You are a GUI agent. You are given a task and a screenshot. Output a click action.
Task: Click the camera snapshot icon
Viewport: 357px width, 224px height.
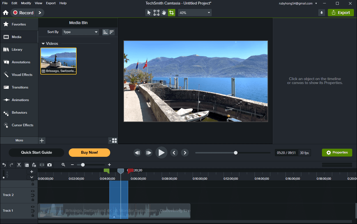[50, 165]
